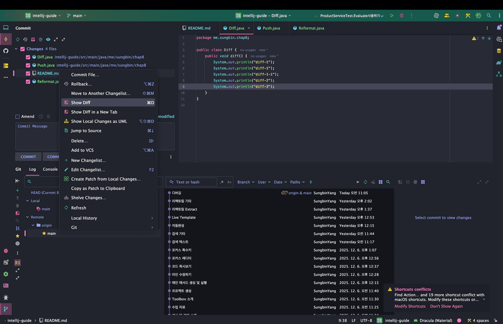Click the top-toolbar search magnifier icon

(488, 16)
